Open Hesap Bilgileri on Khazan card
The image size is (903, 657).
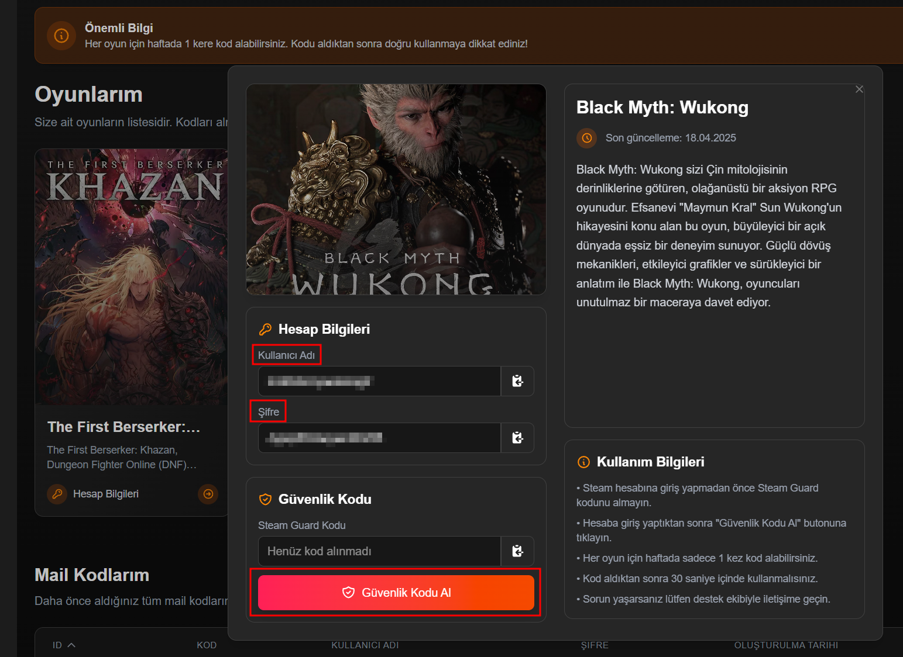(106, 494)
